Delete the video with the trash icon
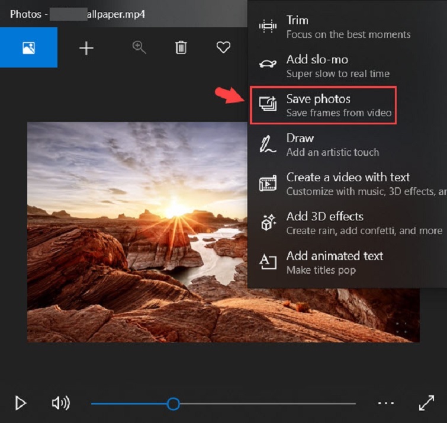The width and height of the screenshot is (447, 423). (x=181, y=48)
